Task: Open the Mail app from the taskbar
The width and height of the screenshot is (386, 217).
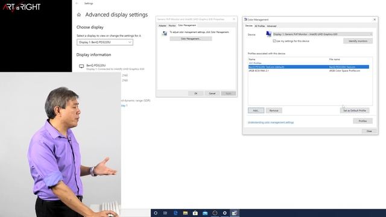Action: (205, 213)
